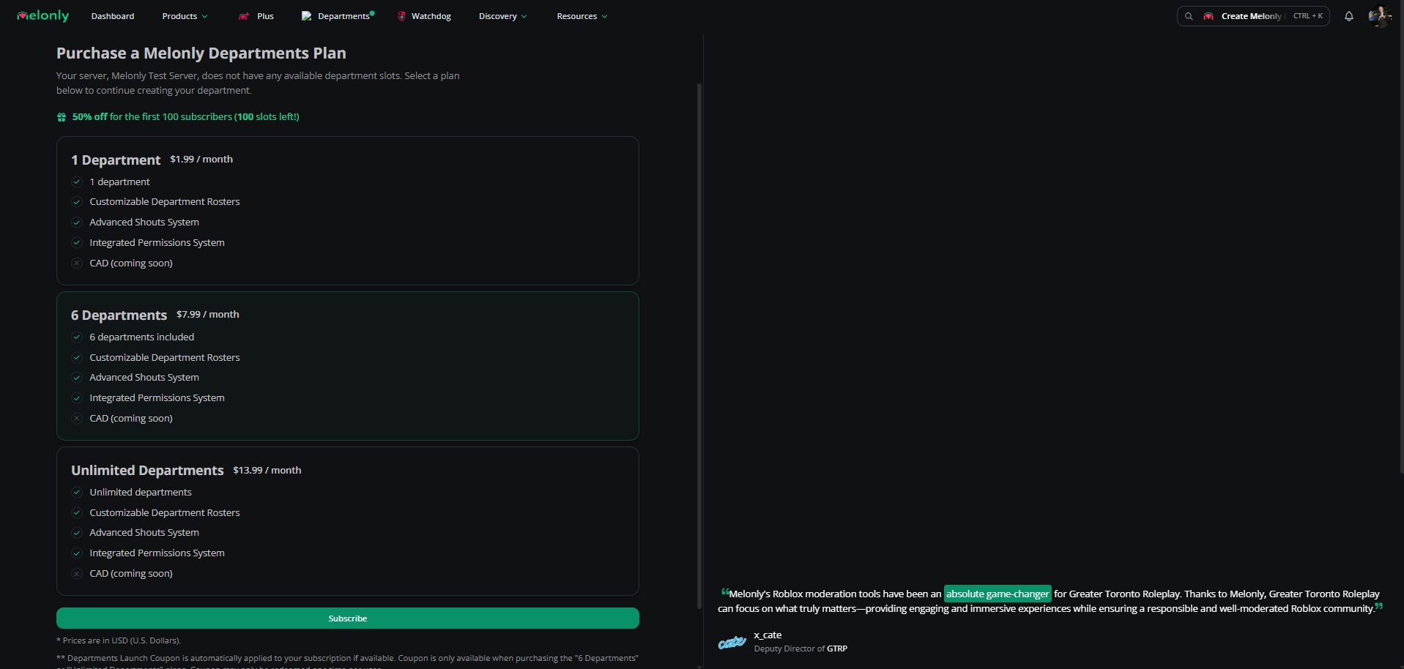This screenshot has height=669, width=1404.
Task: Click Advanced Shouts System in 1 Department plan
Action: (144, 222)
